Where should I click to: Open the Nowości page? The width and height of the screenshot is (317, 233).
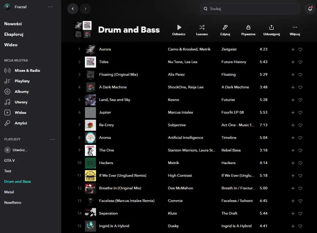12,23
